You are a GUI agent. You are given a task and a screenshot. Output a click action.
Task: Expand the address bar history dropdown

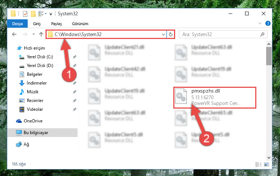click(x=163, y=34)
